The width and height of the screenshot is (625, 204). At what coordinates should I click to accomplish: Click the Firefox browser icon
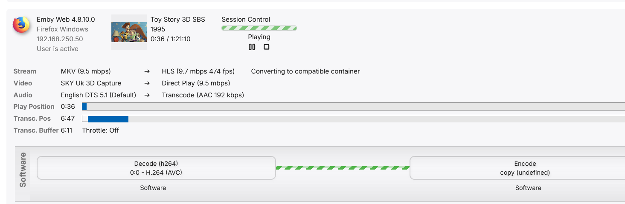(x=21, y=25)
